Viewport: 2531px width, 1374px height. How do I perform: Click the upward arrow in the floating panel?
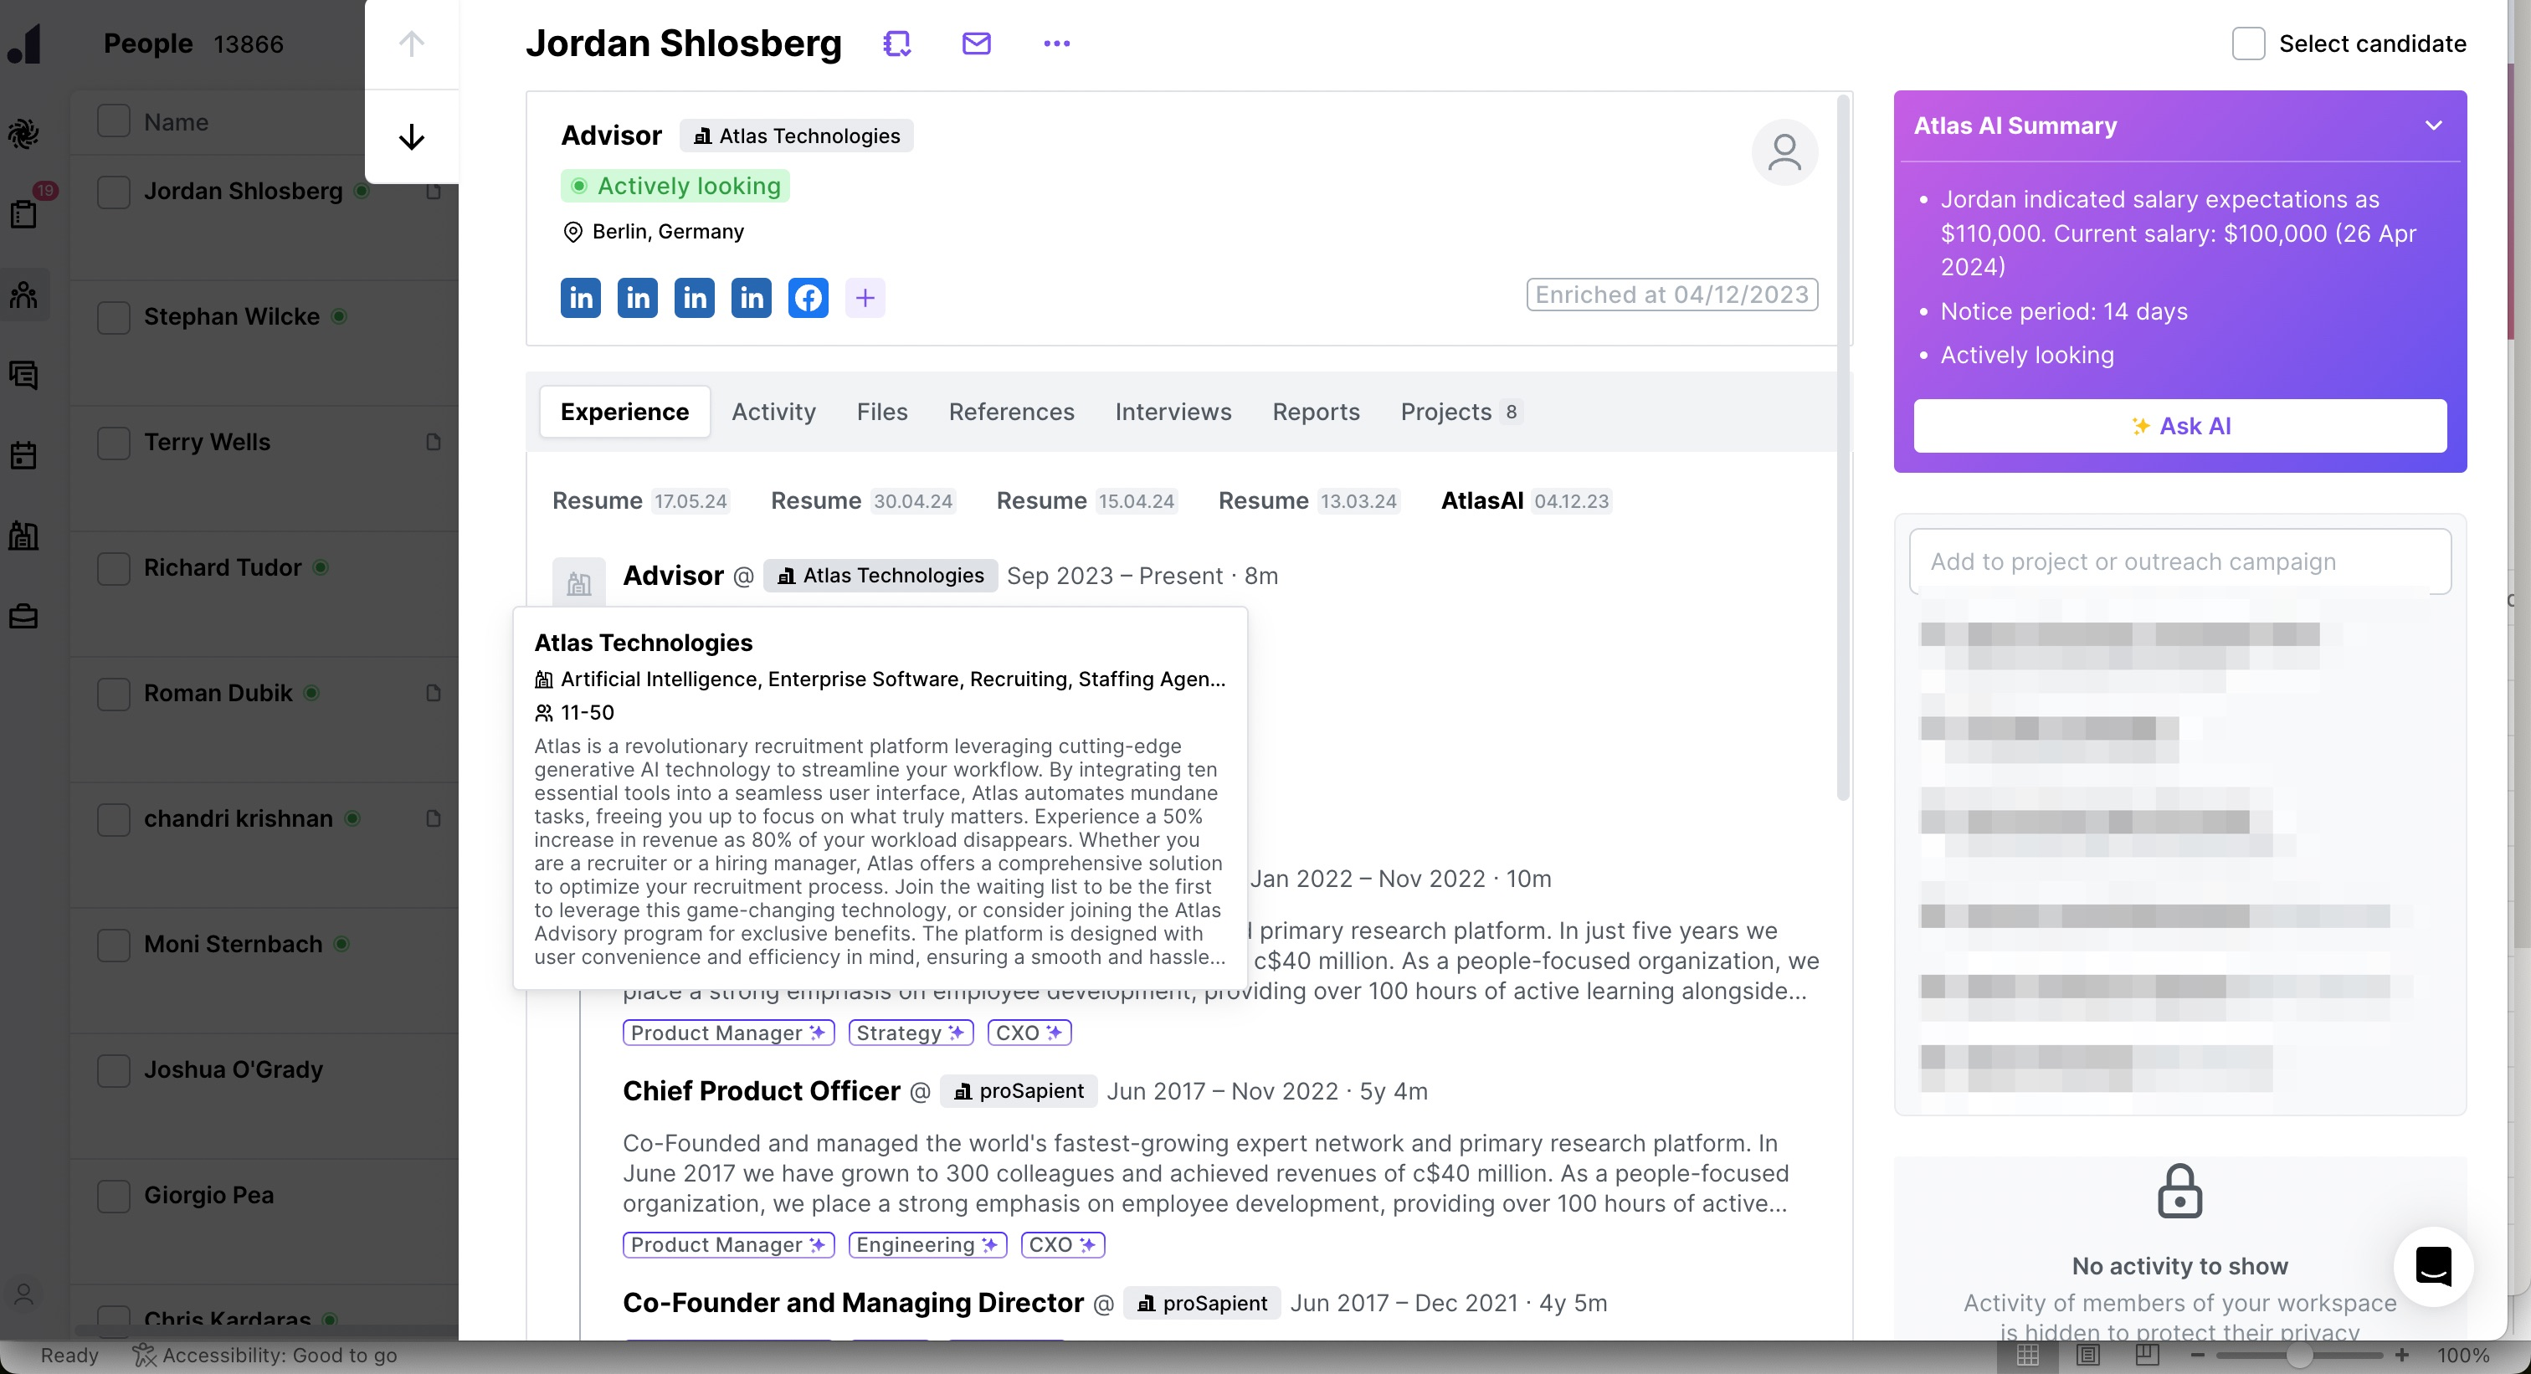coord(412,42)
